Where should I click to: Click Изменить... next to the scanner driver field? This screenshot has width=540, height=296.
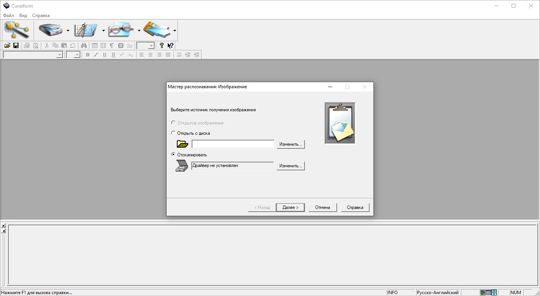click(290, 166)
